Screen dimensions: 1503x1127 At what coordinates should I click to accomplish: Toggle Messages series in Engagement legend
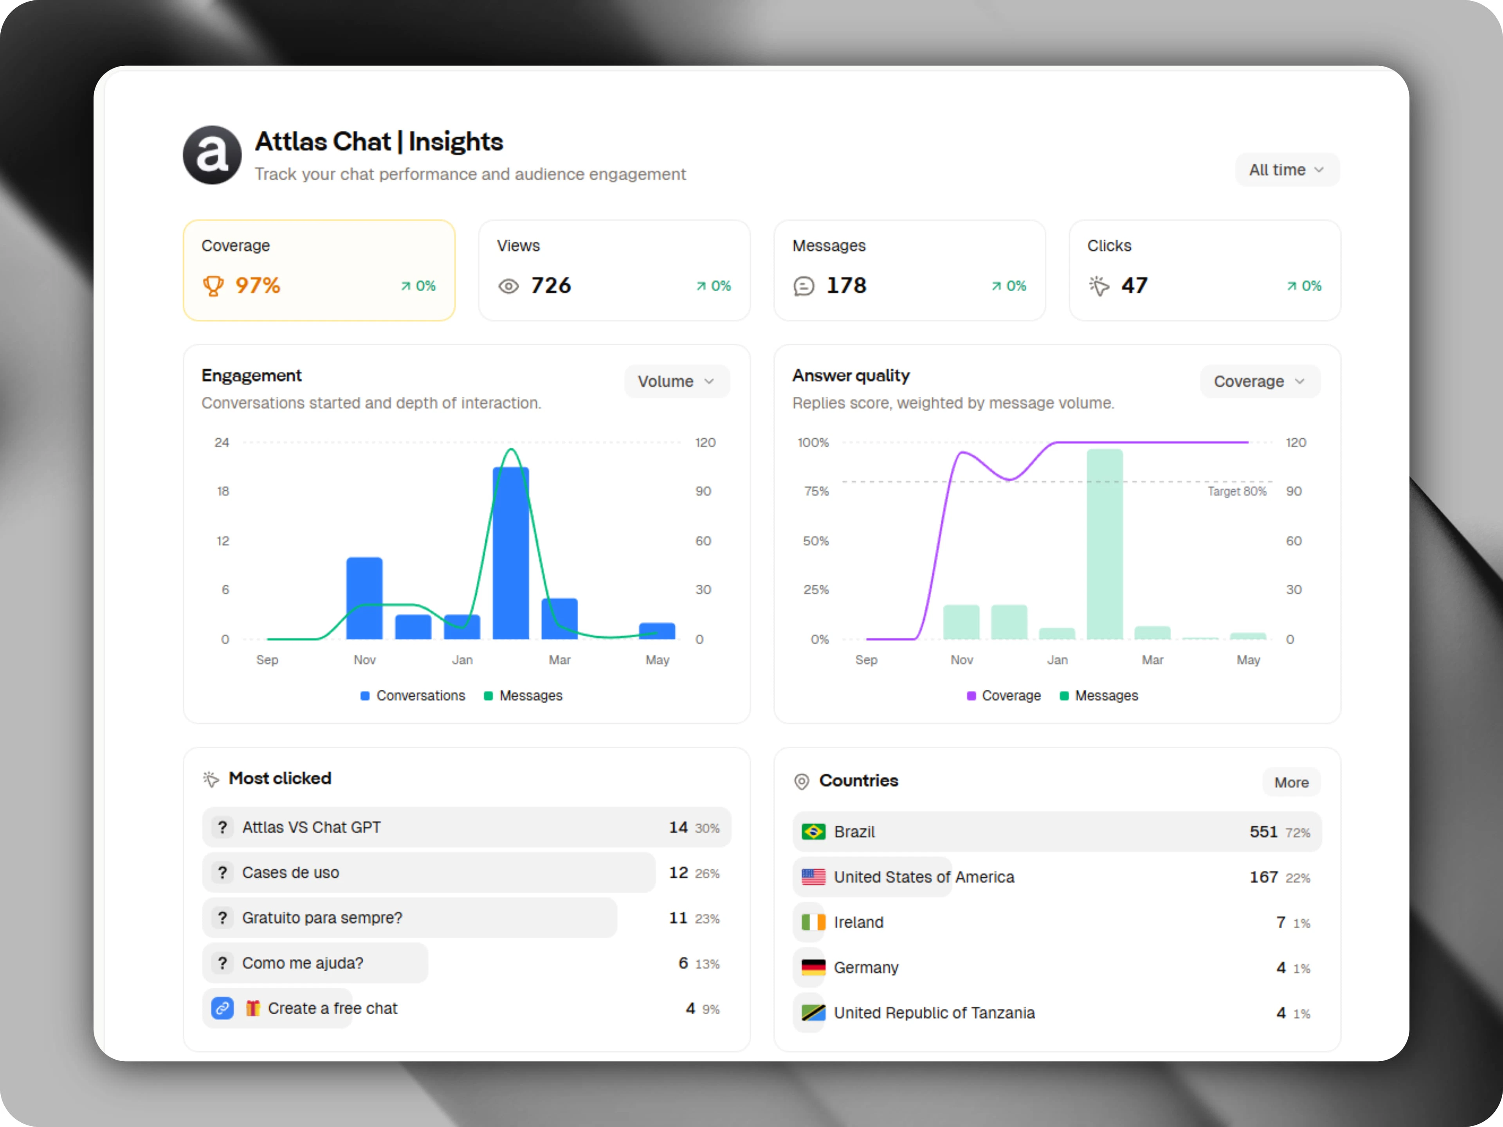click(x=523, y=696)
